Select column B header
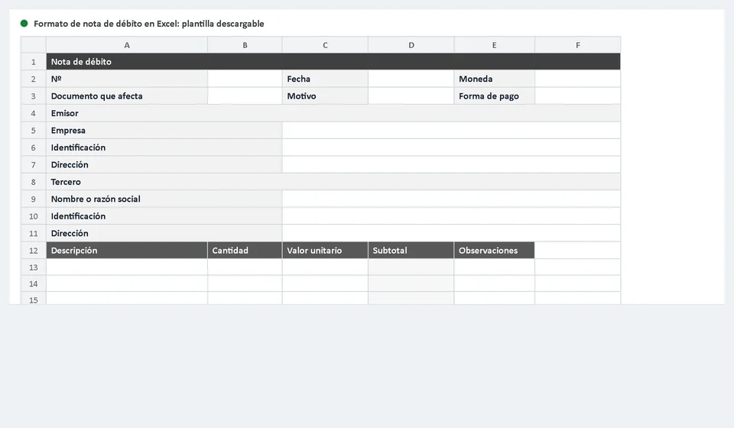The width and height of the screenshot is (734, 428). tap(245, 45)
